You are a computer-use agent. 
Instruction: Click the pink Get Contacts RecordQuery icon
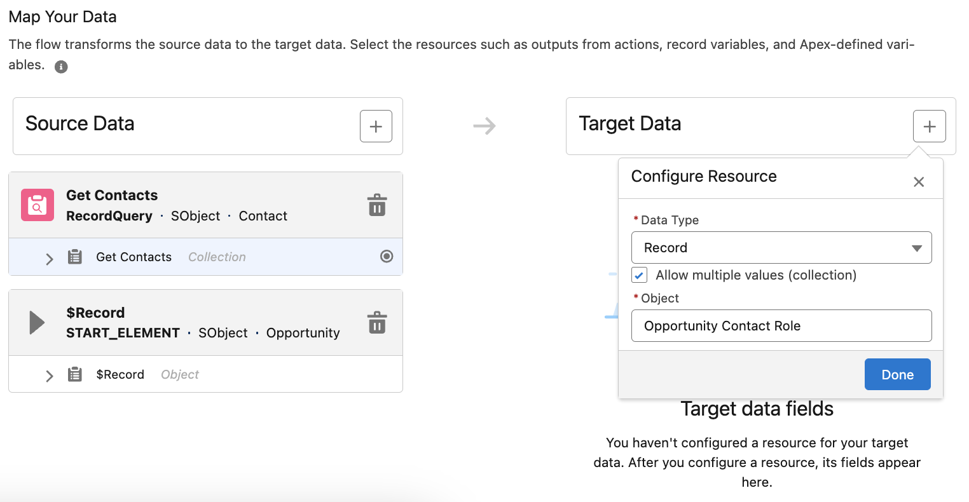point(38,205)
